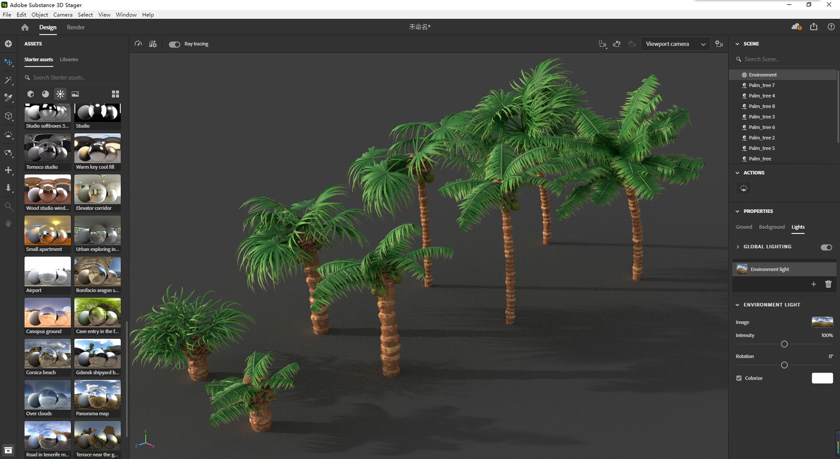Viewport: 840px width, 459px height.
Task: Click the camera undo icon
Action: pos(617,44)
